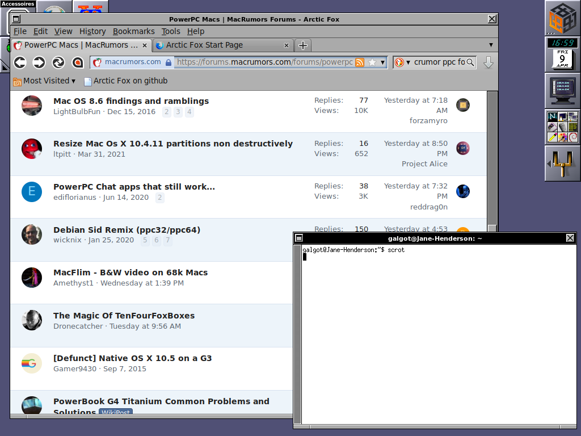The width and height of the screenshot is (581, 436).
Task: Go to page 7 of Debian Sid Remix thread
Action: click(x=168, y=240)
